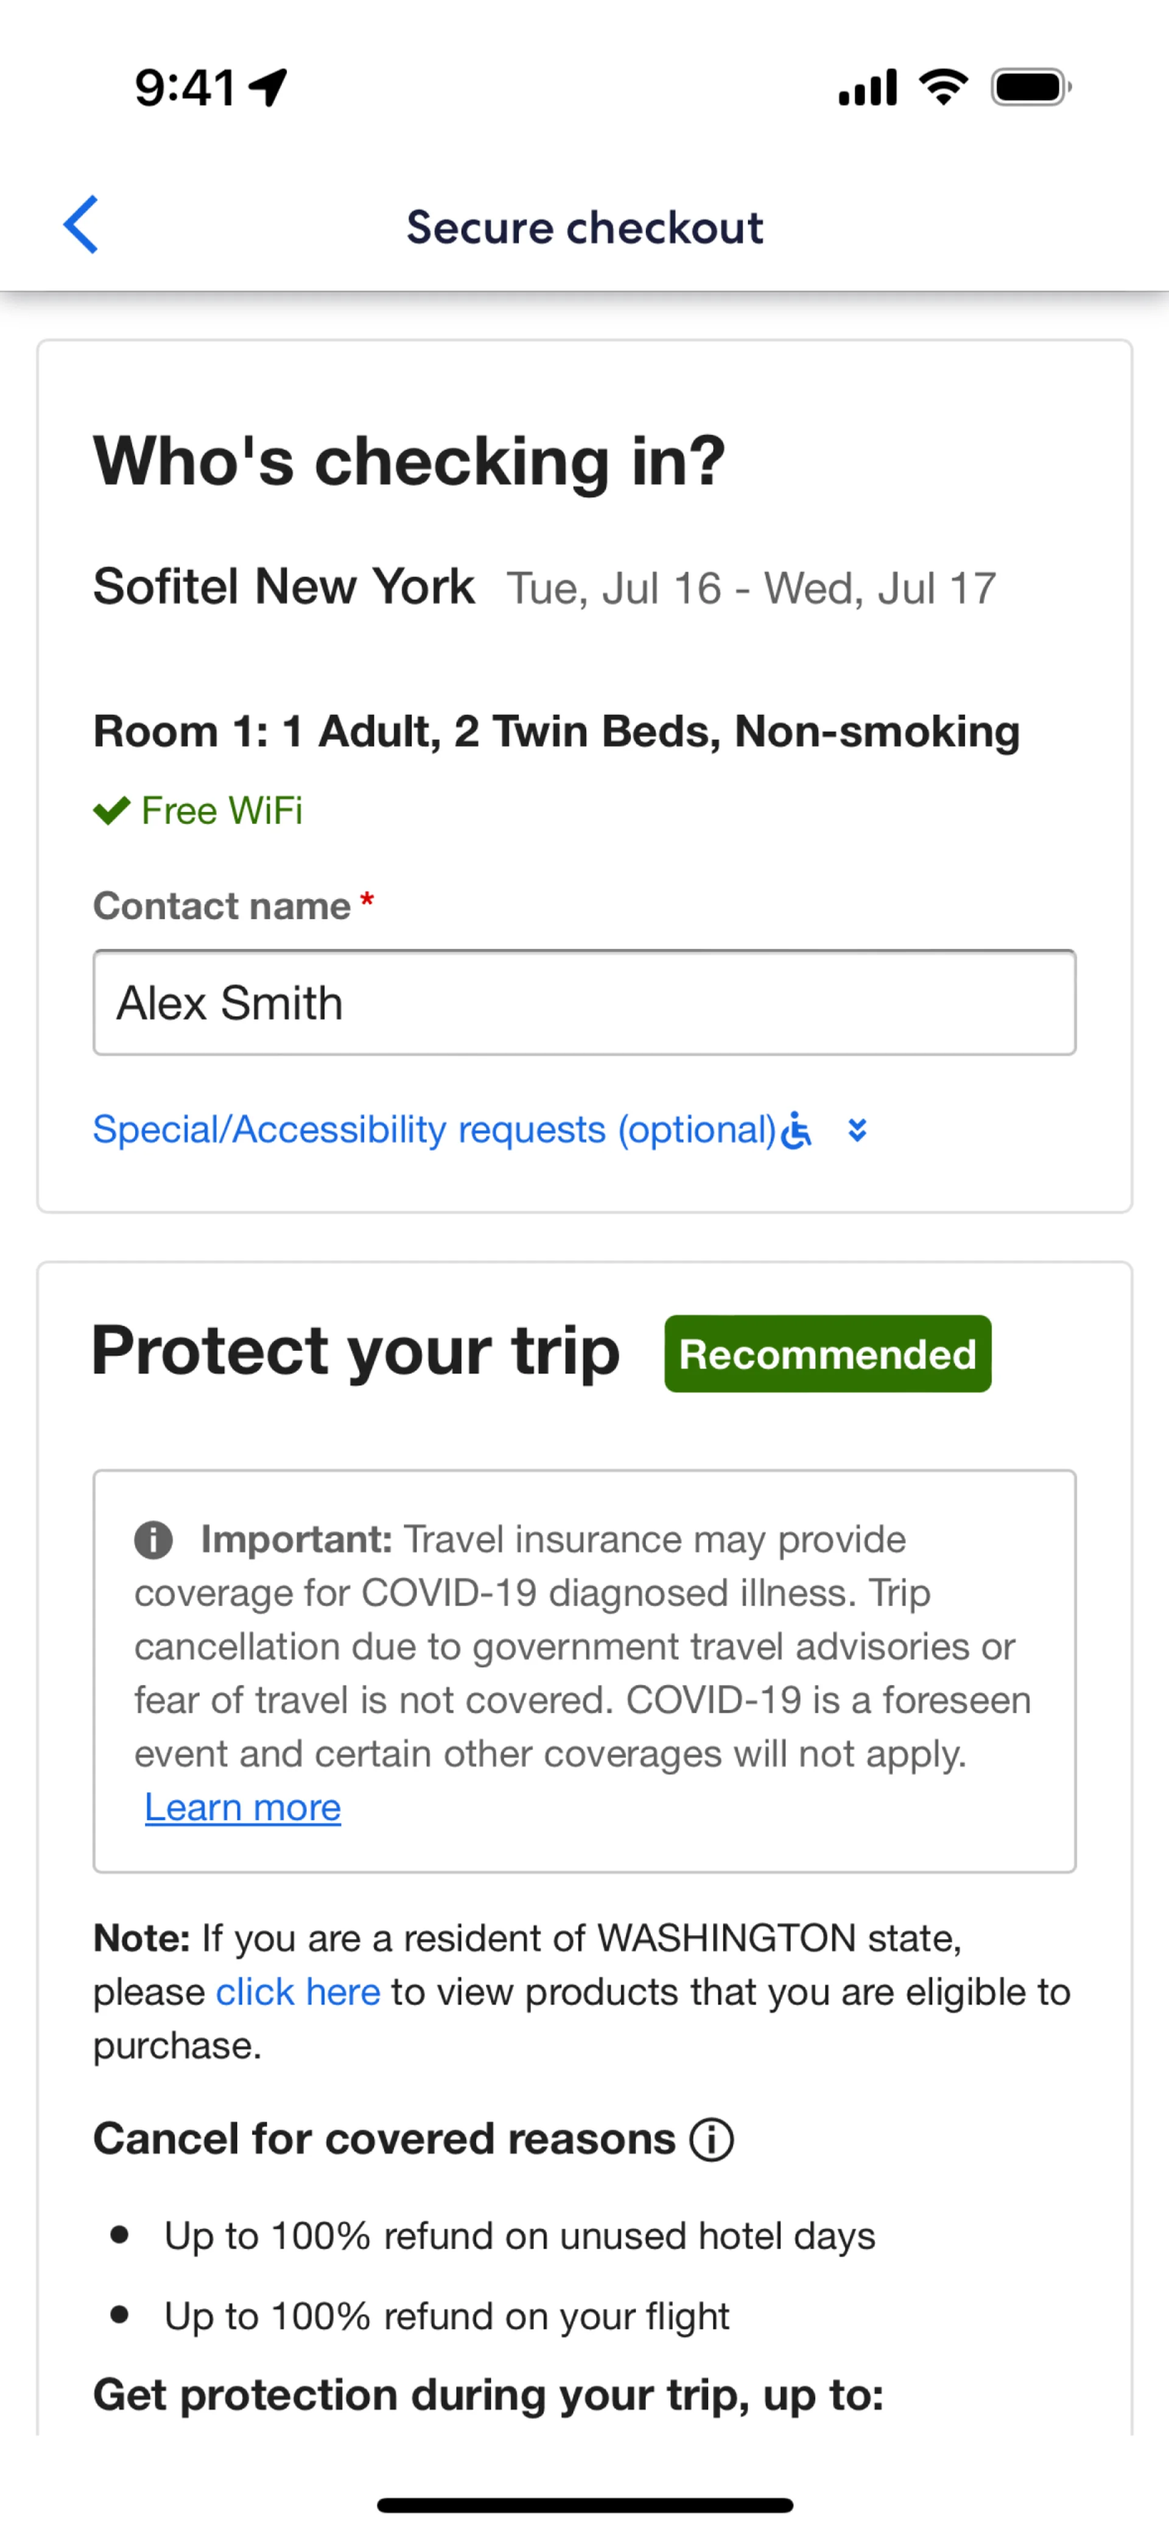The height and width of the screenshot is (2536, 1169).
Task: Click the green Free WiFi checkmark
Action: (111, 810)
